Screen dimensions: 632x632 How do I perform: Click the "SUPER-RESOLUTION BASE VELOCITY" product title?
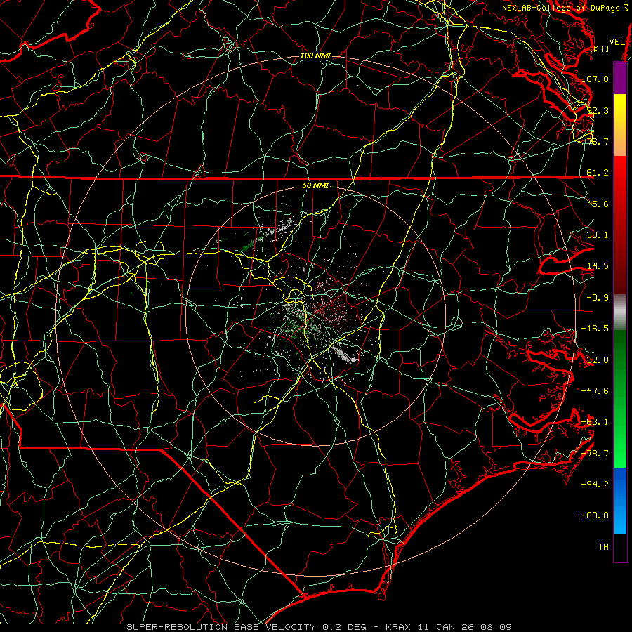(221, 627)
